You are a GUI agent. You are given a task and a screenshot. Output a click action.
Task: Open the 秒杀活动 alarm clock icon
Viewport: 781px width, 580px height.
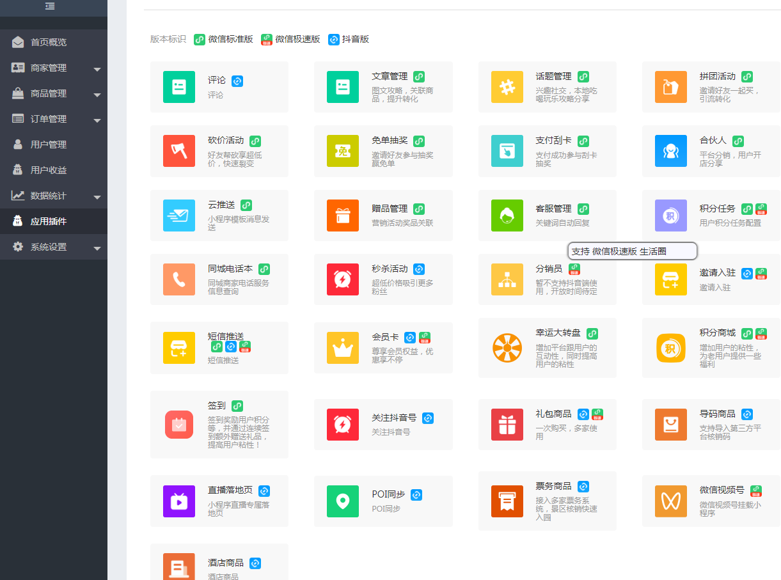(x=343, y=279)
